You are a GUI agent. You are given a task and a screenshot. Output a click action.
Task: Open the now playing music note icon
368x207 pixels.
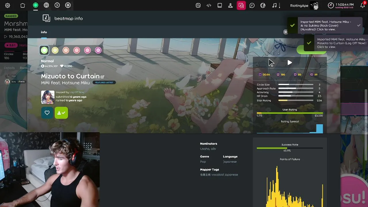coord(274,5)
